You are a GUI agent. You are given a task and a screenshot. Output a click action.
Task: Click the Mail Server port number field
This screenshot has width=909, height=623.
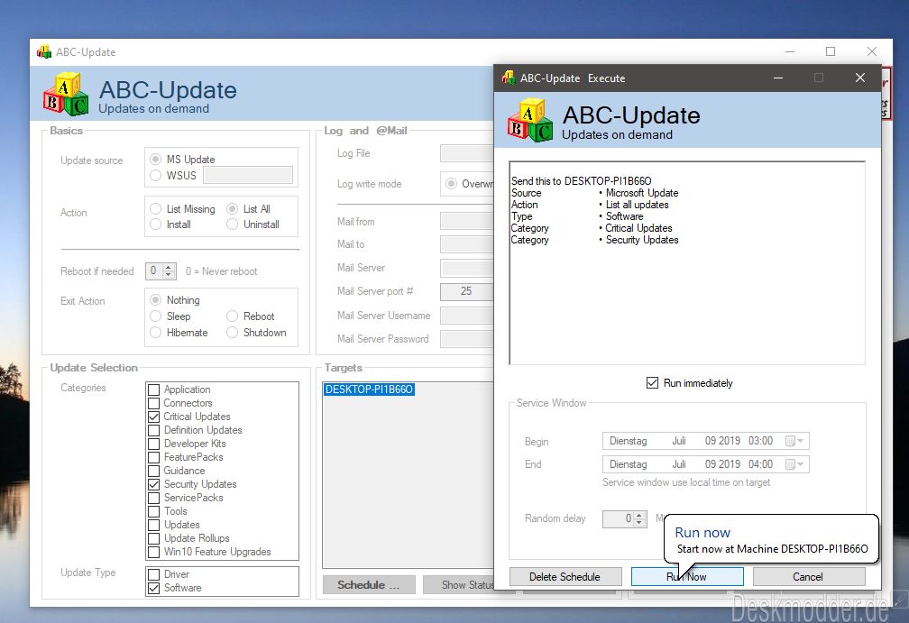coord(467,291)
